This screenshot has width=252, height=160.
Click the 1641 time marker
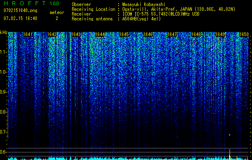(28, 34)
